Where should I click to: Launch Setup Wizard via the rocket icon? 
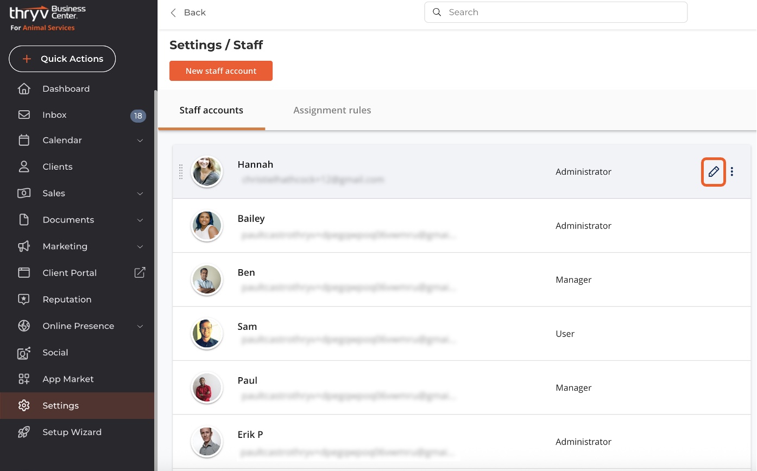(x=24, y=432)
